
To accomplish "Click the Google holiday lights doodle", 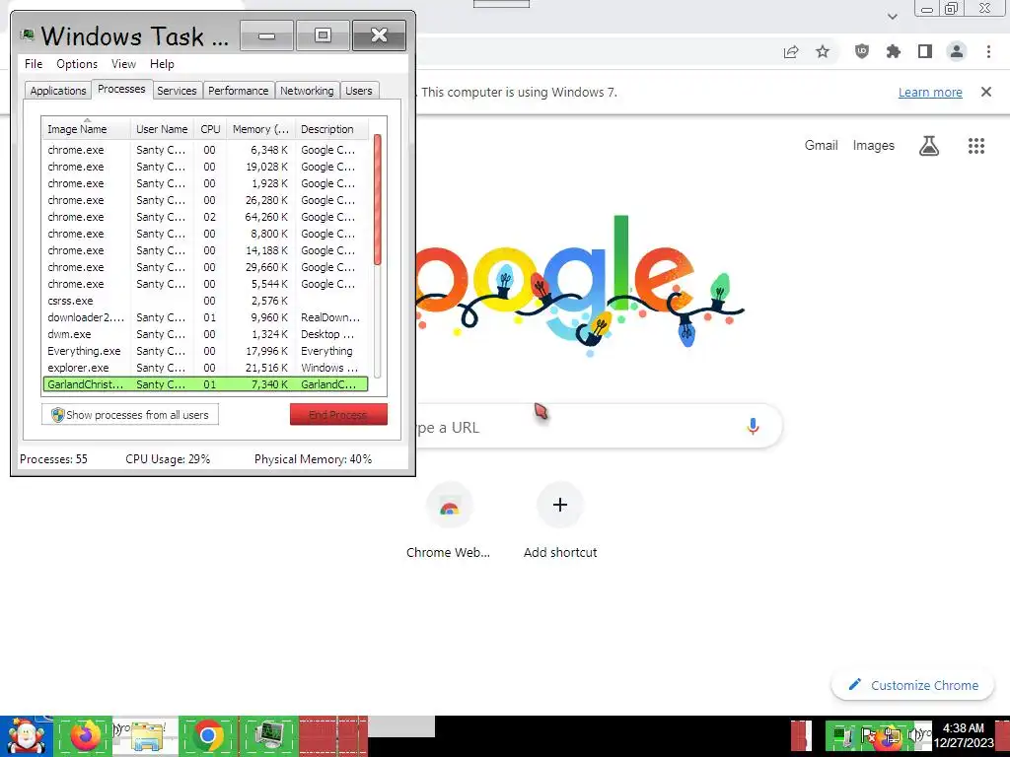I will click(580, 287).
